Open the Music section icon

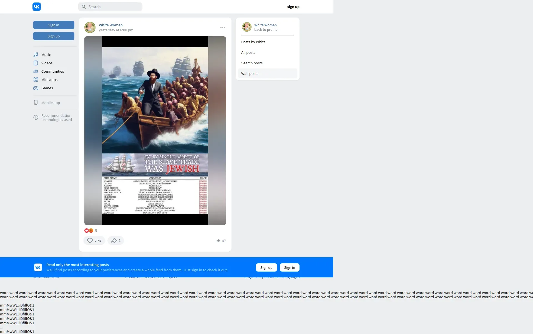coord(36,55)
